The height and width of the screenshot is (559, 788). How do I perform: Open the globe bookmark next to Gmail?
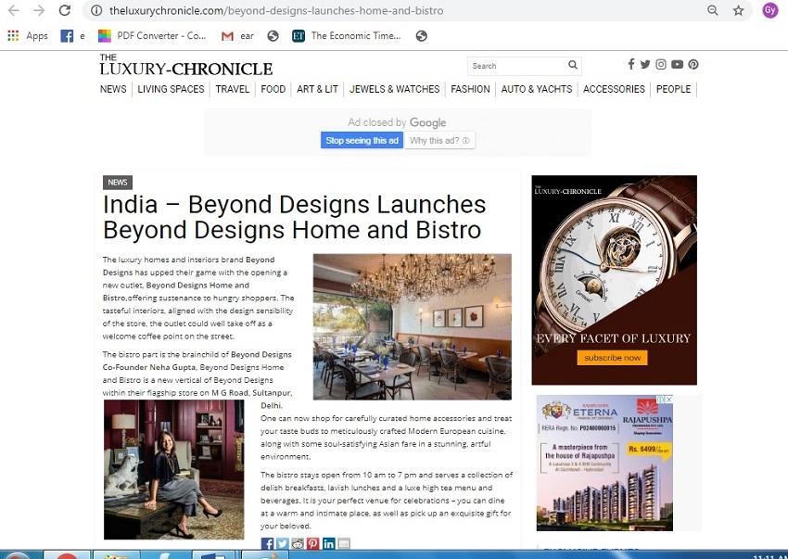(273, 36)
